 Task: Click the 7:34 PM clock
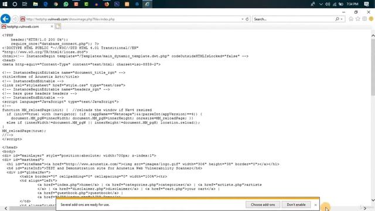pyautogui.click(x=352, y=4)
